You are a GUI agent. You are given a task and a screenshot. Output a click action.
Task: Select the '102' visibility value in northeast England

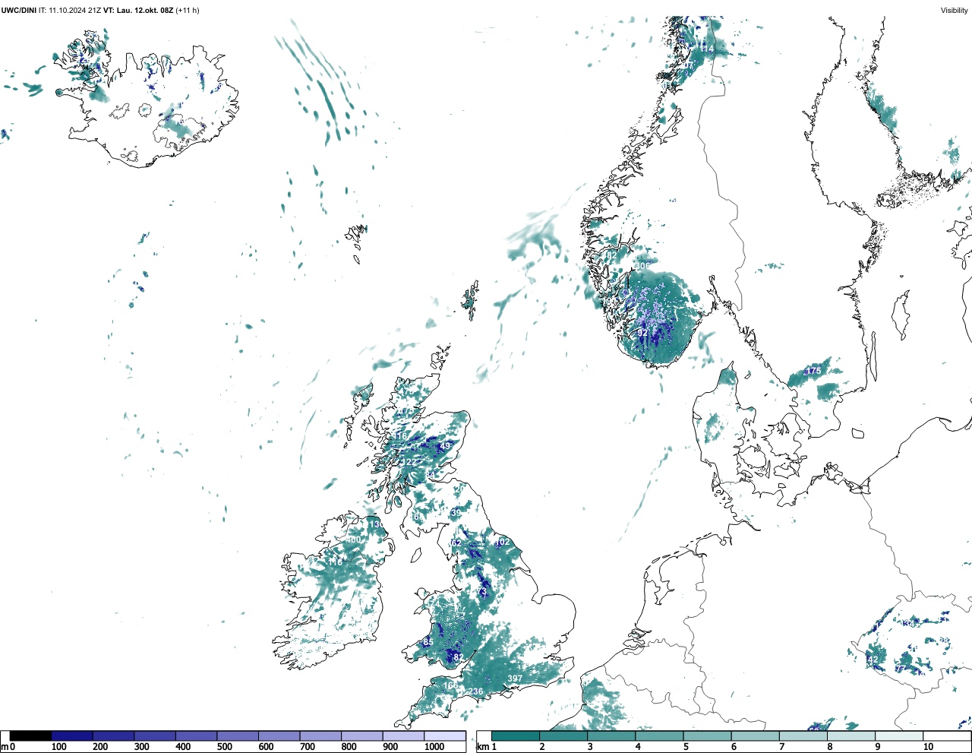502,543
